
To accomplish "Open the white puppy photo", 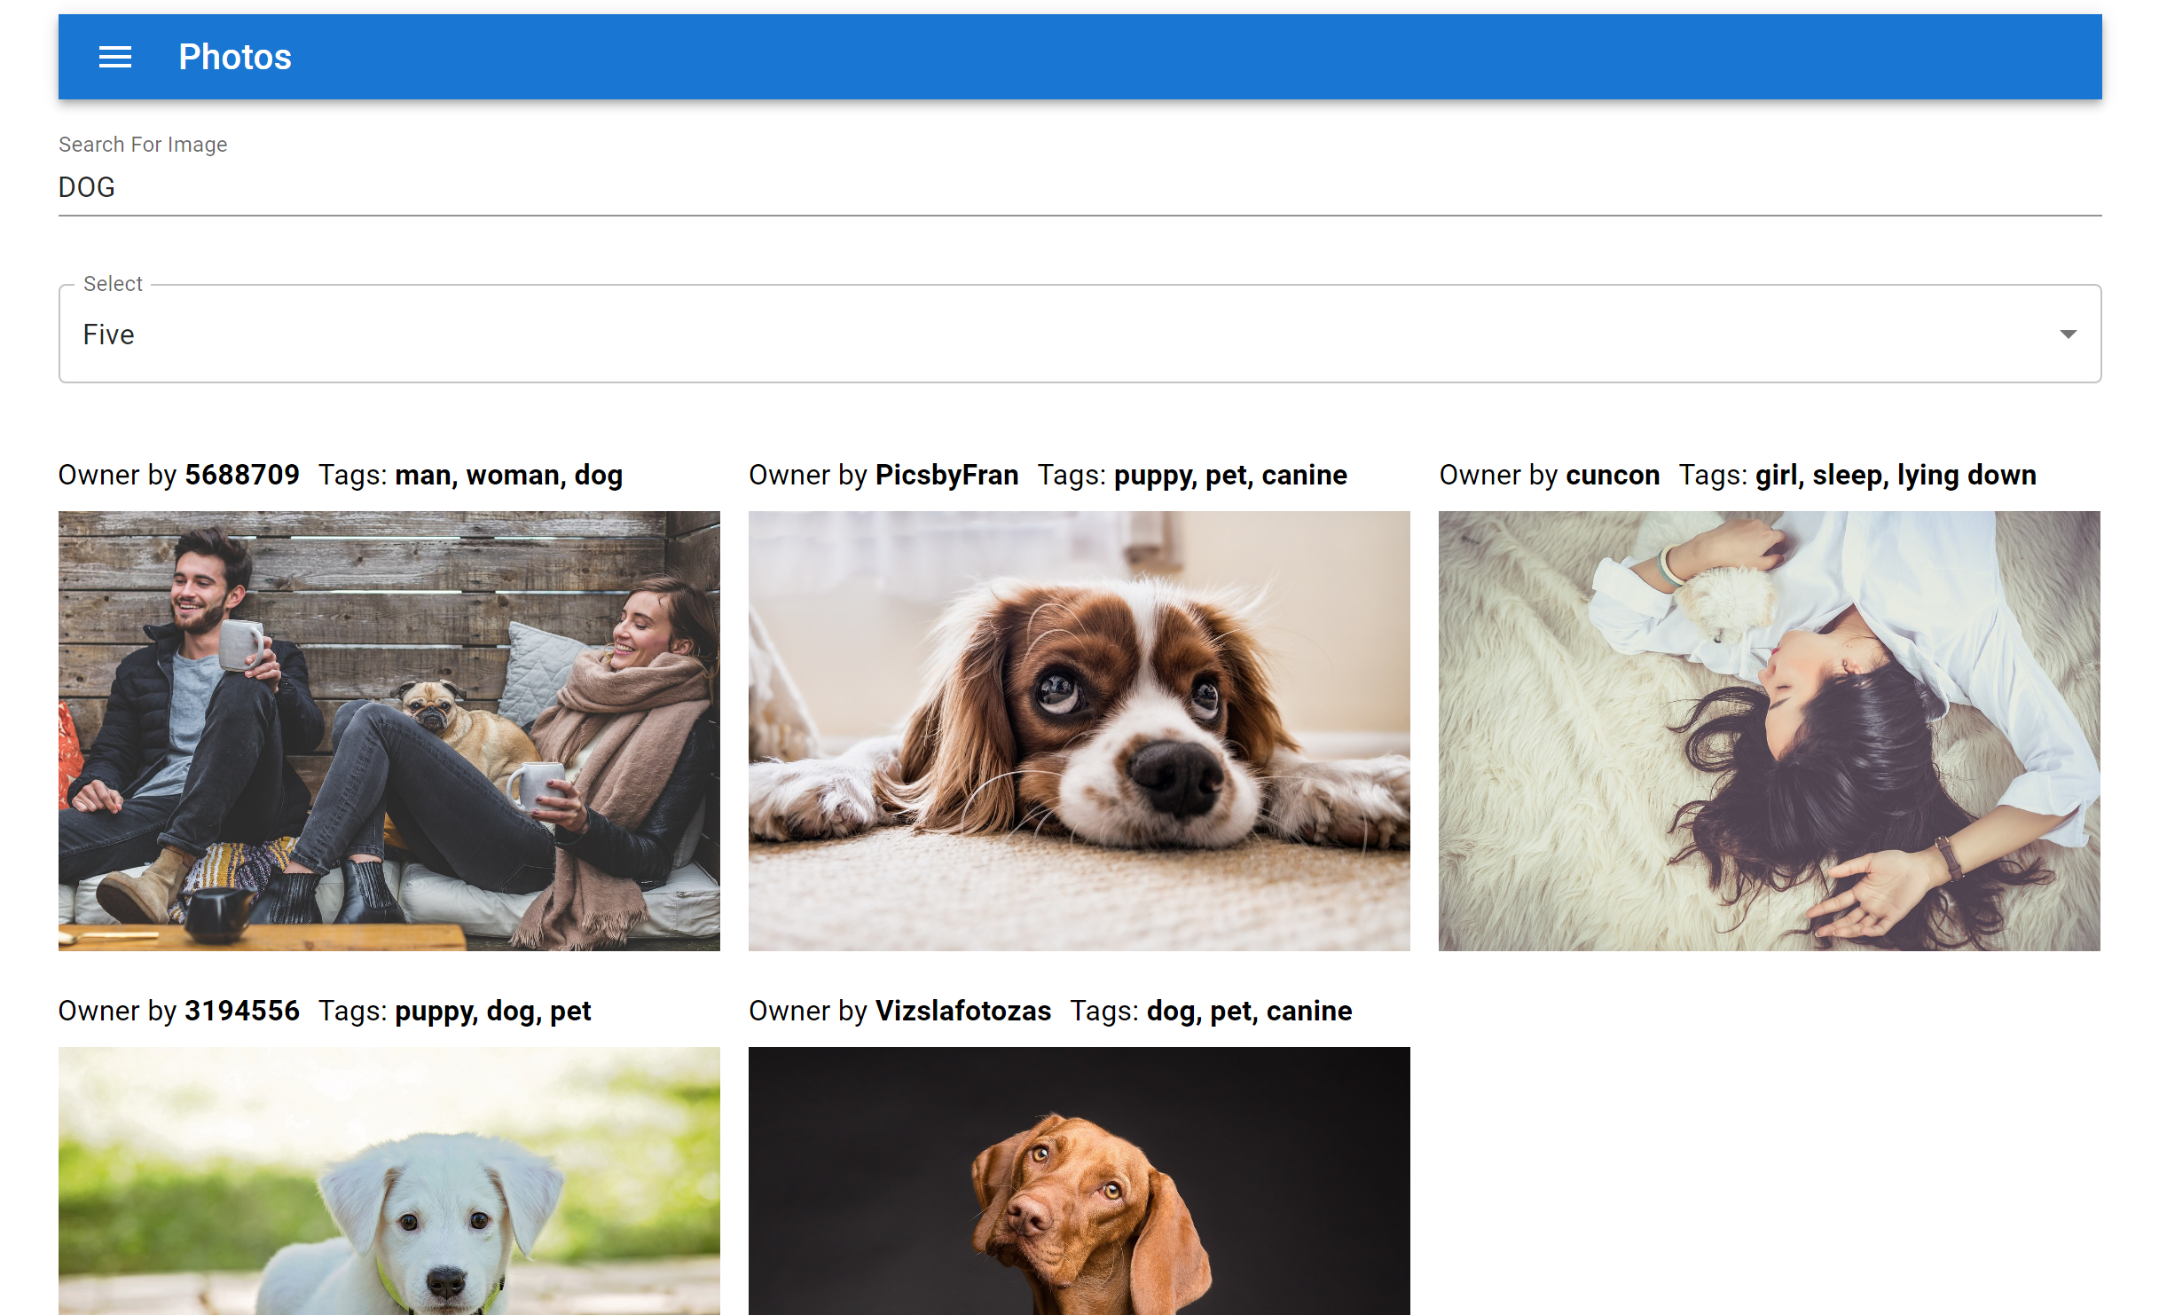I will click(389, 1180).
